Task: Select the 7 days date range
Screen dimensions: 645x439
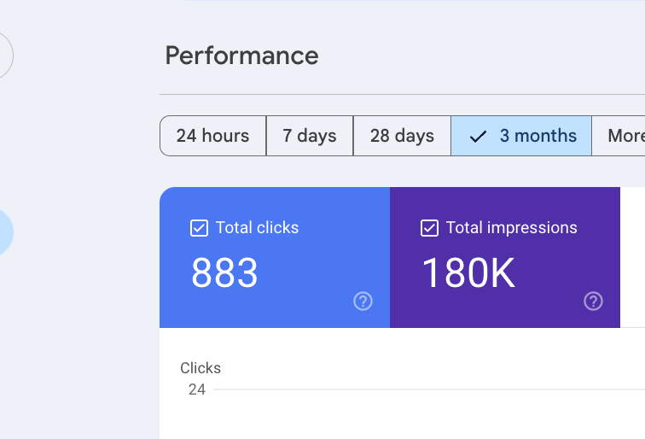Action: point(310,136)
